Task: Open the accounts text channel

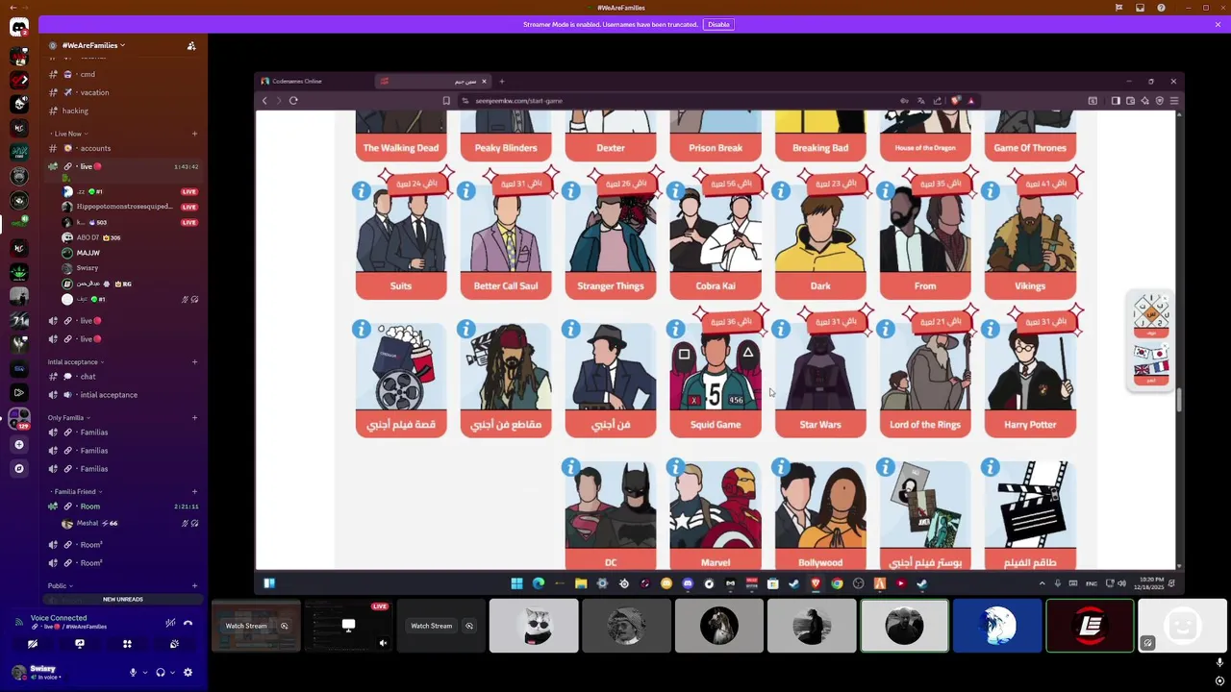Action: click(x=123, y=148)
